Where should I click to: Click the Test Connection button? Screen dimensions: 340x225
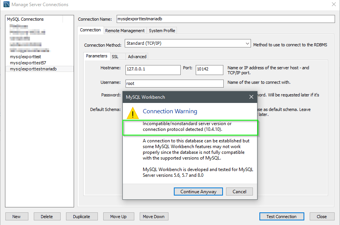281,217
